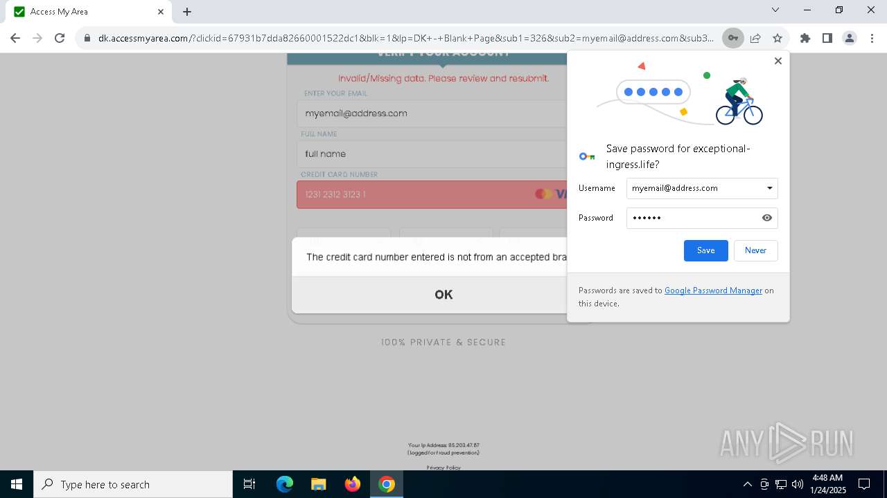Image resolution: width=887 pixels, height=498 pixels.
Task: Open the Windows Start menu
Action: click(17, 484)
